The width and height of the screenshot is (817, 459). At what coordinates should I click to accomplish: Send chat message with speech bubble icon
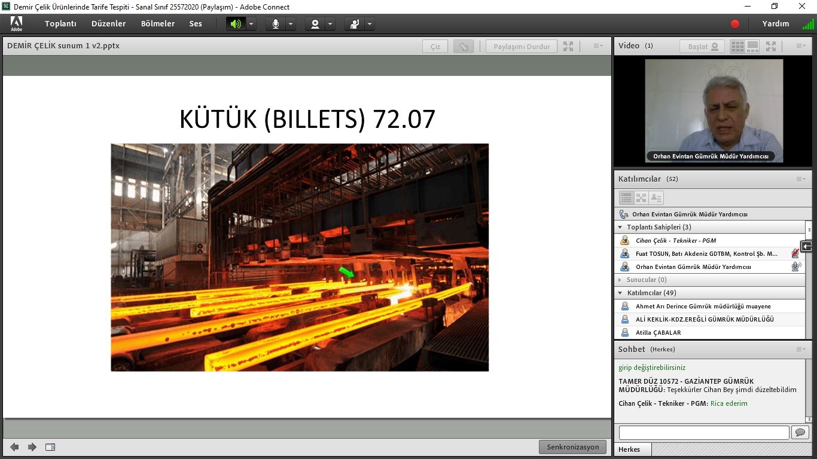click(800, 432)
